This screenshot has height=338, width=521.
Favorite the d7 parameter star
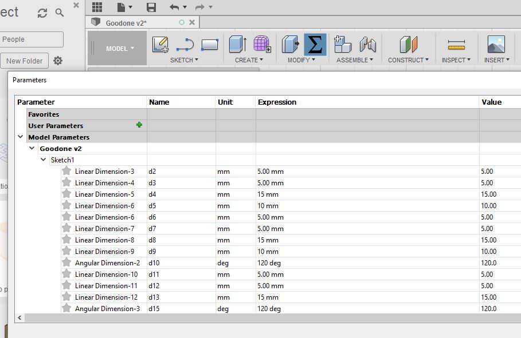coord(66,228)
